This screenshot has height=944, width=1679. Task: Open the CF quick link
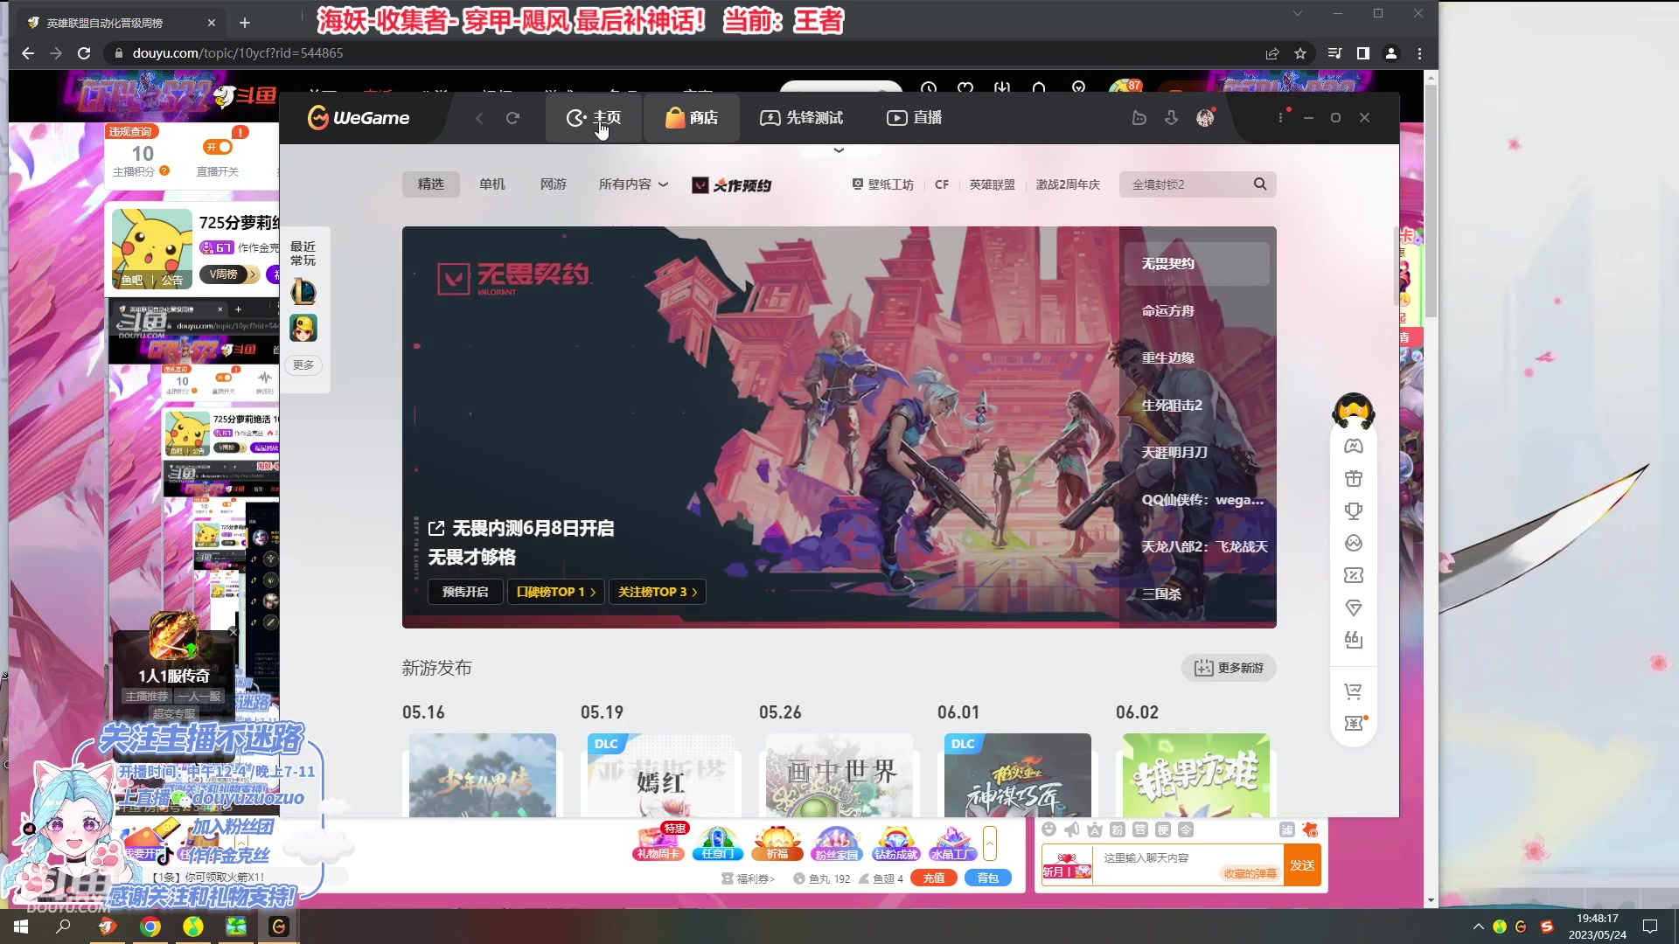(x=942, y=184)
